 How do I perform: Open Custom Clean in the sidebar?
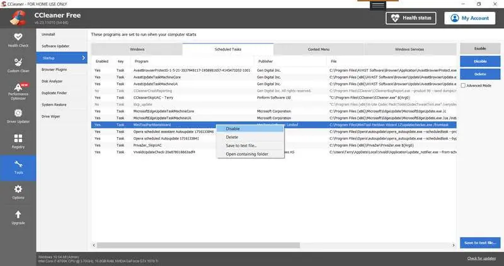18,65
